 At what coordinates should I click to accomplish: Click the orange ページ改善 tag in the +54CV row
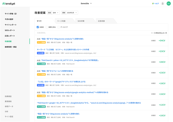tap(41, 42)
